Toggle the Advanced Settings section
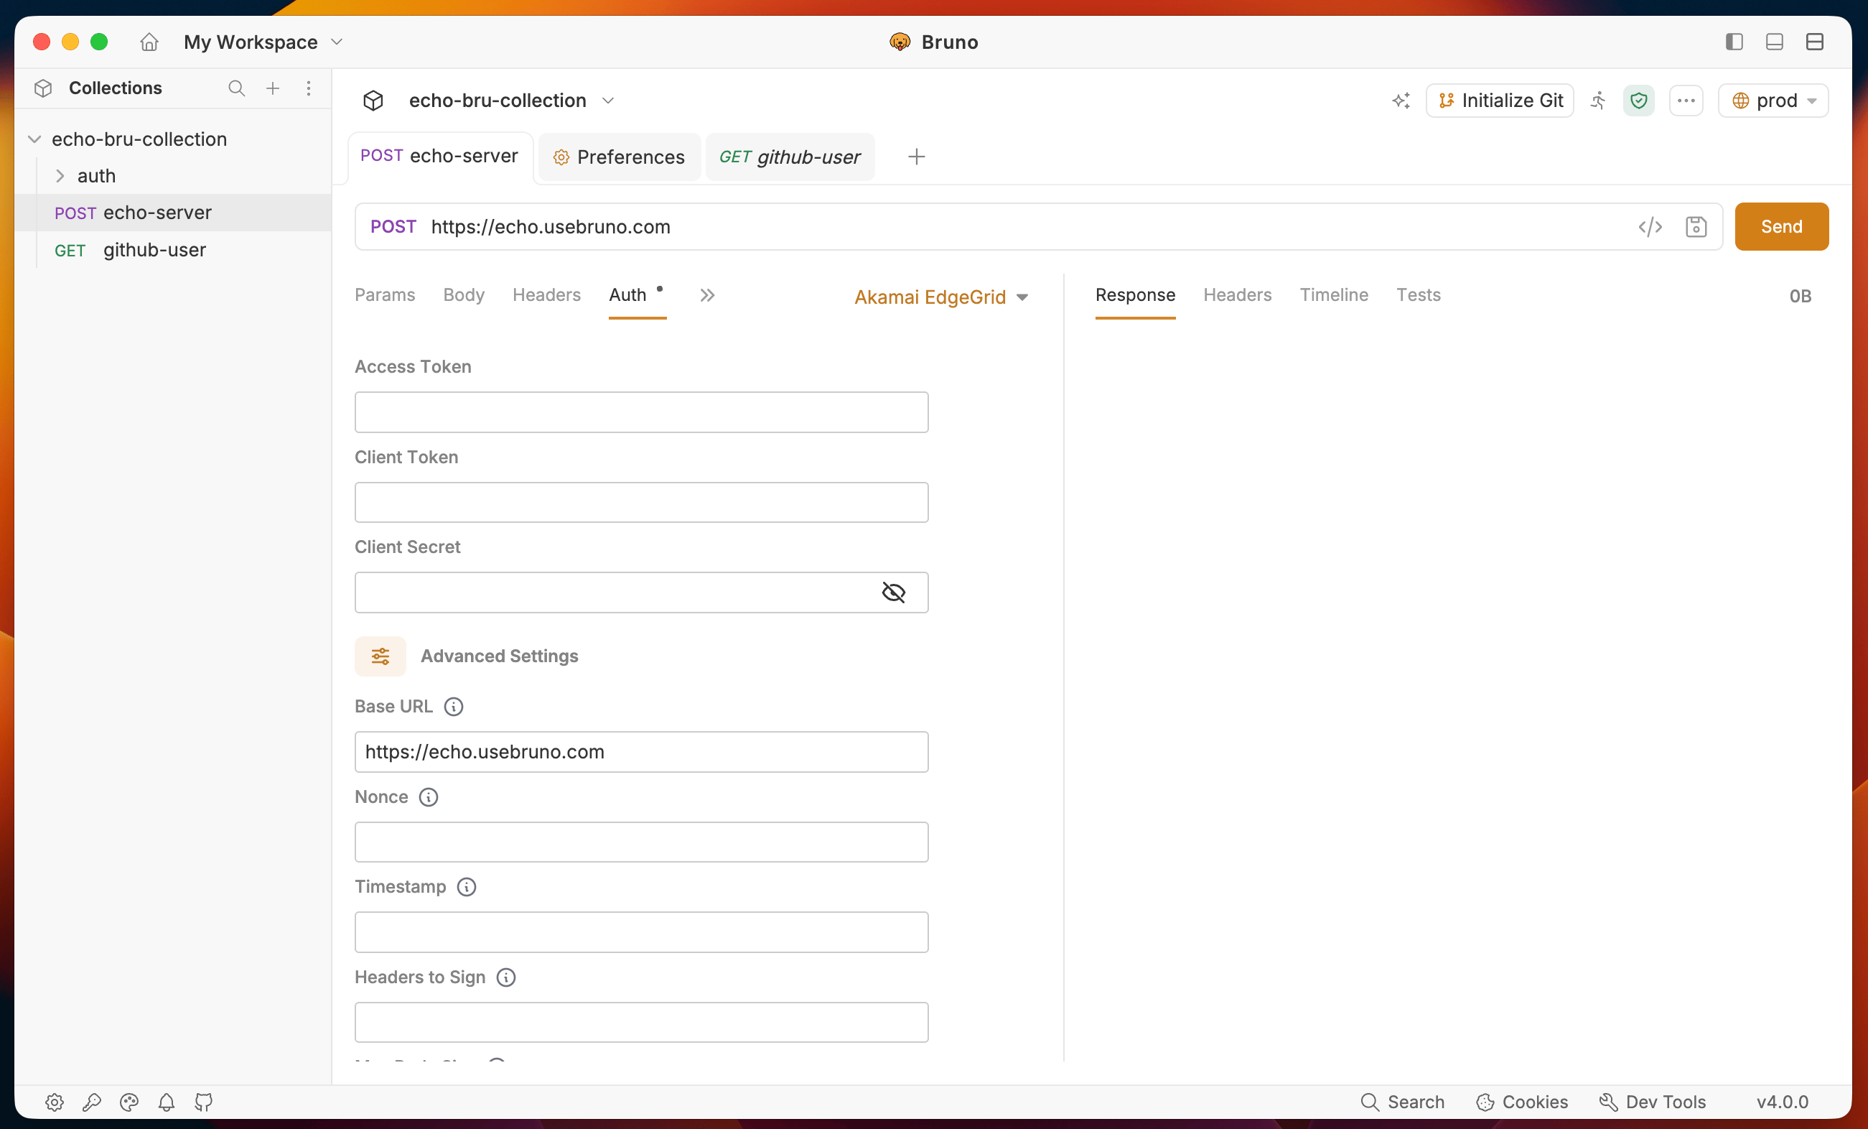1868x1129 pixels. (380, 656)
